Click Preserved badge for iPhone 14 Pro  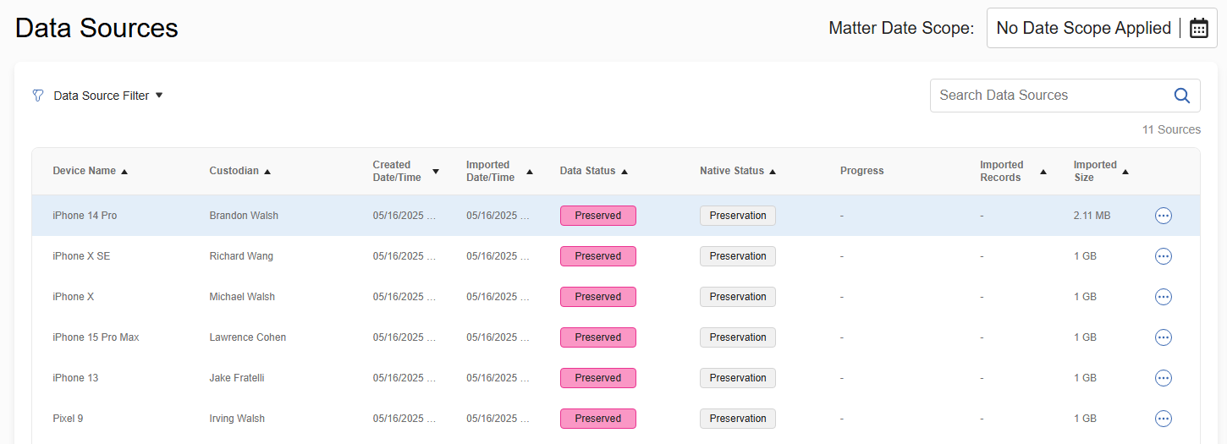598,216
